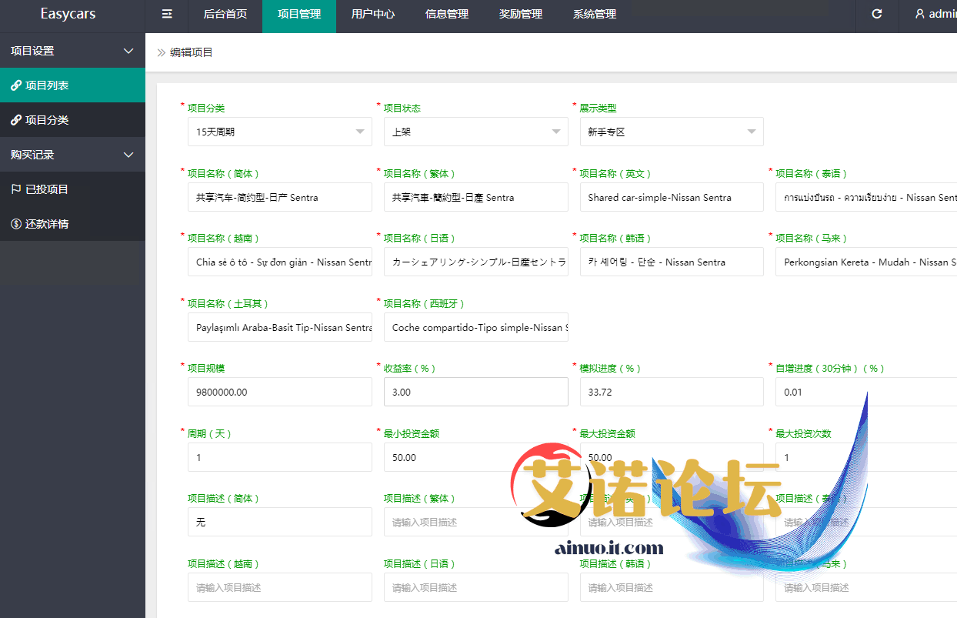This screenshot has height=618, width=957.
Task: Click the 项目描述（繁体）input field
Action: tap(476, 522)
